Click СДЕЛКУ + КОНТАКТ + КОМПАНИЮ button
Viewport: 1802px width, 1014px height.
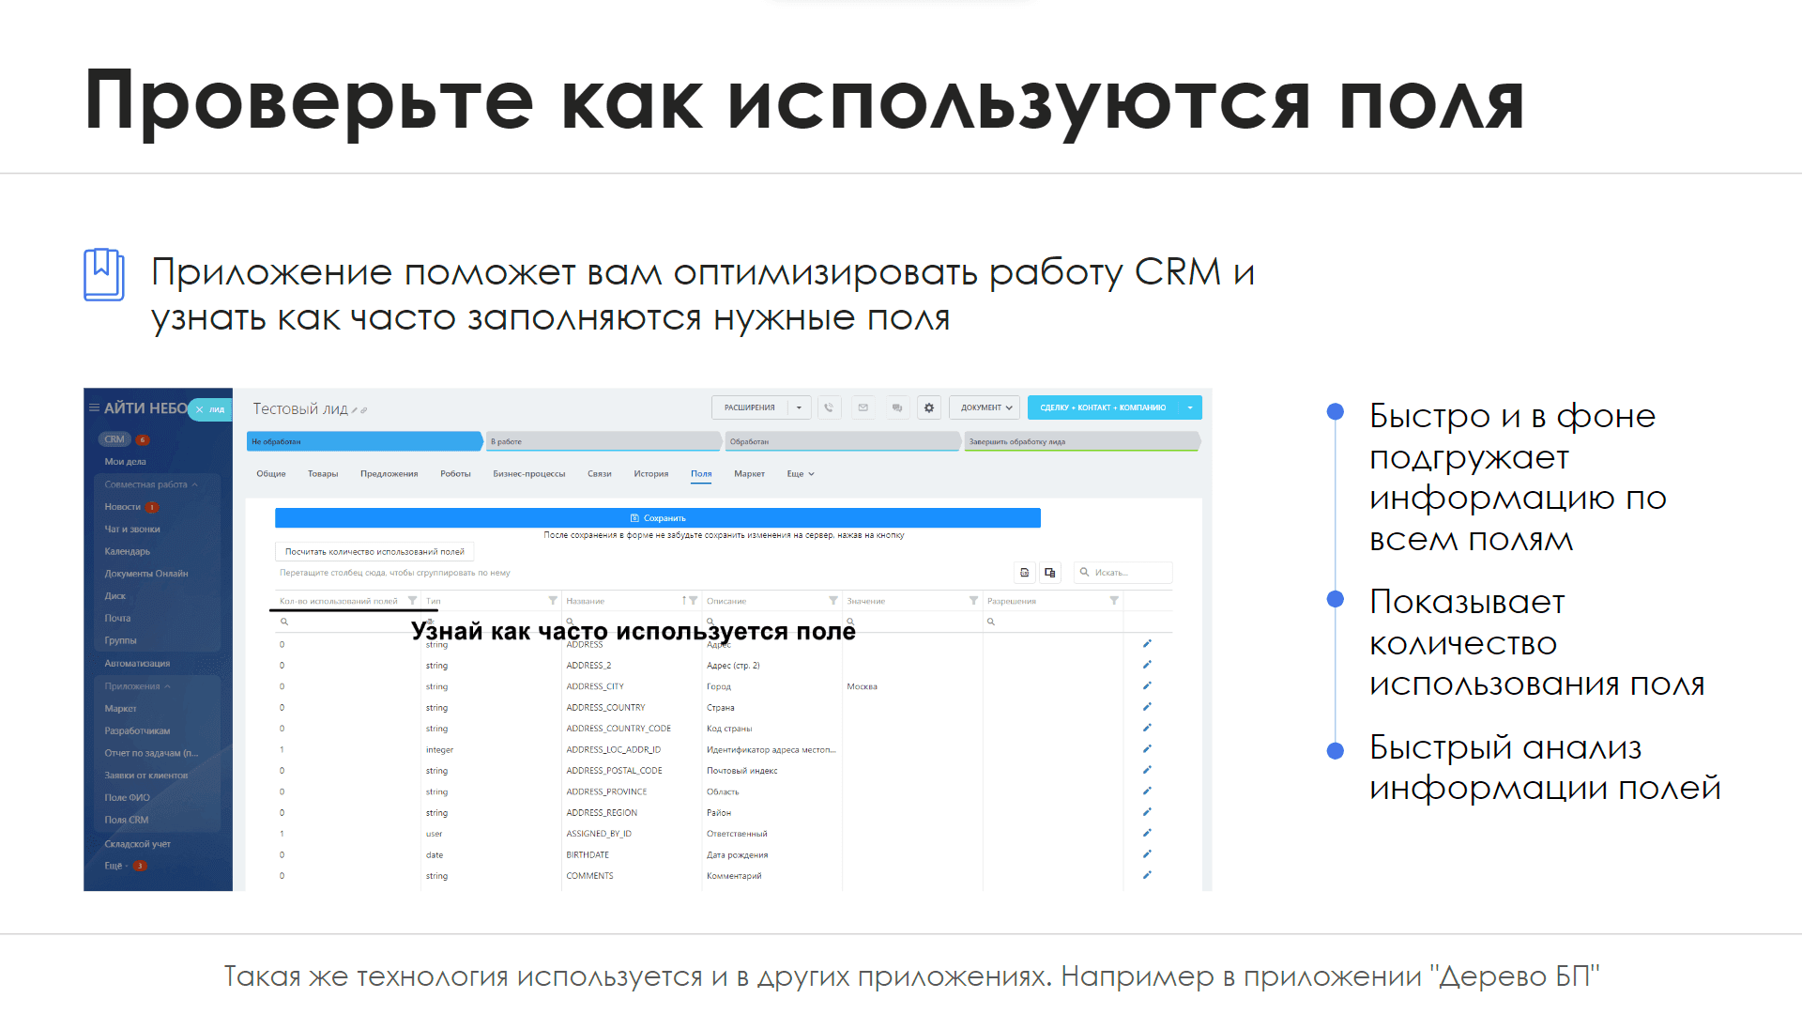point(1103,407)
